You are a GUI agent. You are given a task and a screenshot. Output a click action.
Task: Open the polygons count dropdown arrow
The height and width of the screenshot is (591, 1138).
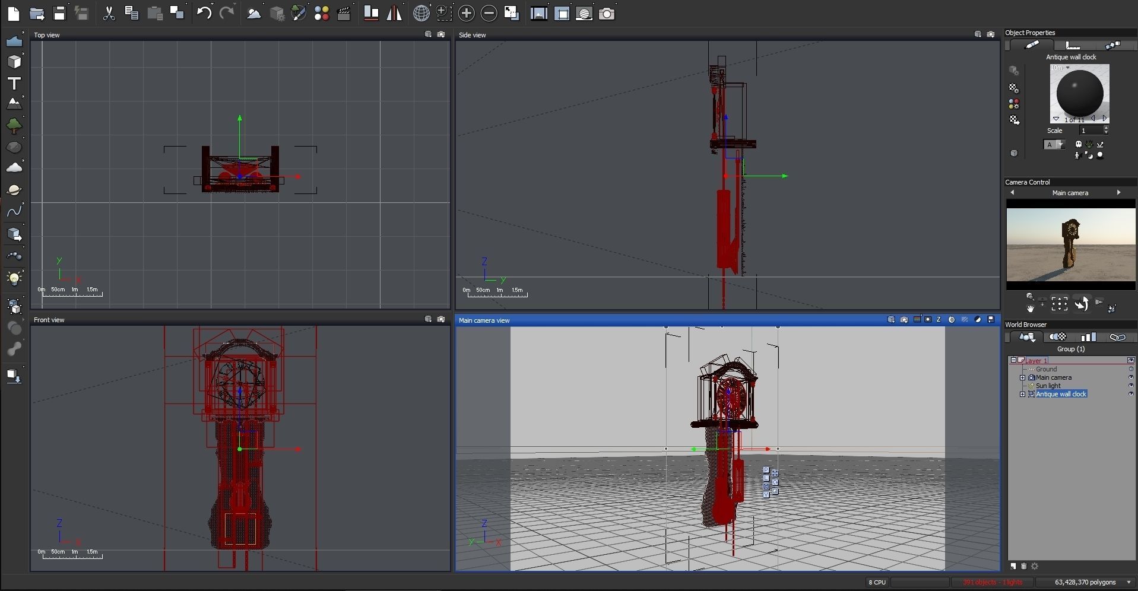click(1129, 582)
